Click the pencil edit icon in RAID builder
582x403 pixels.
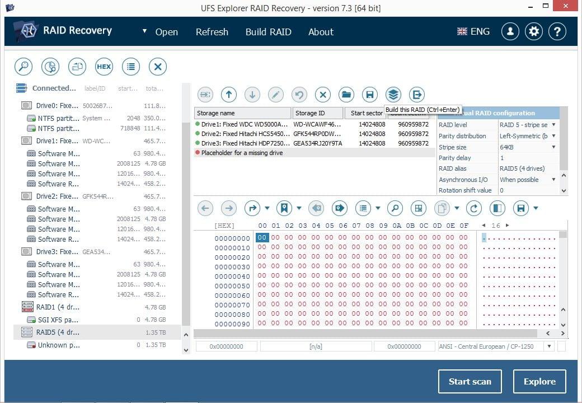[276, 95]
